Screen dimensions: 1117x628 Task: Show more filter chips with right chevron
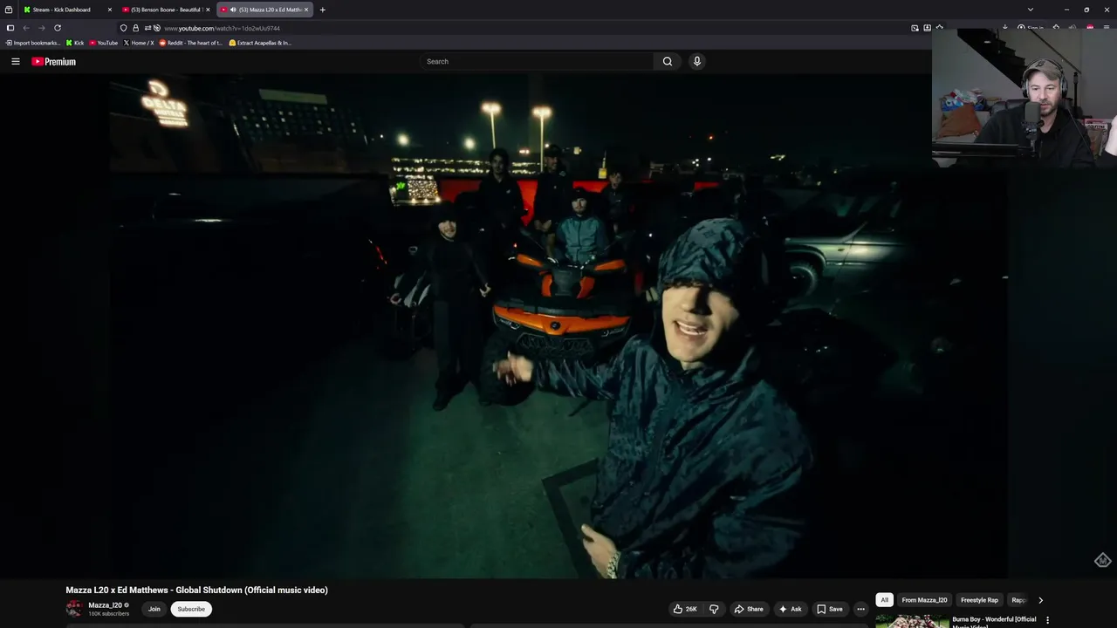click(x=1040, y=600)
